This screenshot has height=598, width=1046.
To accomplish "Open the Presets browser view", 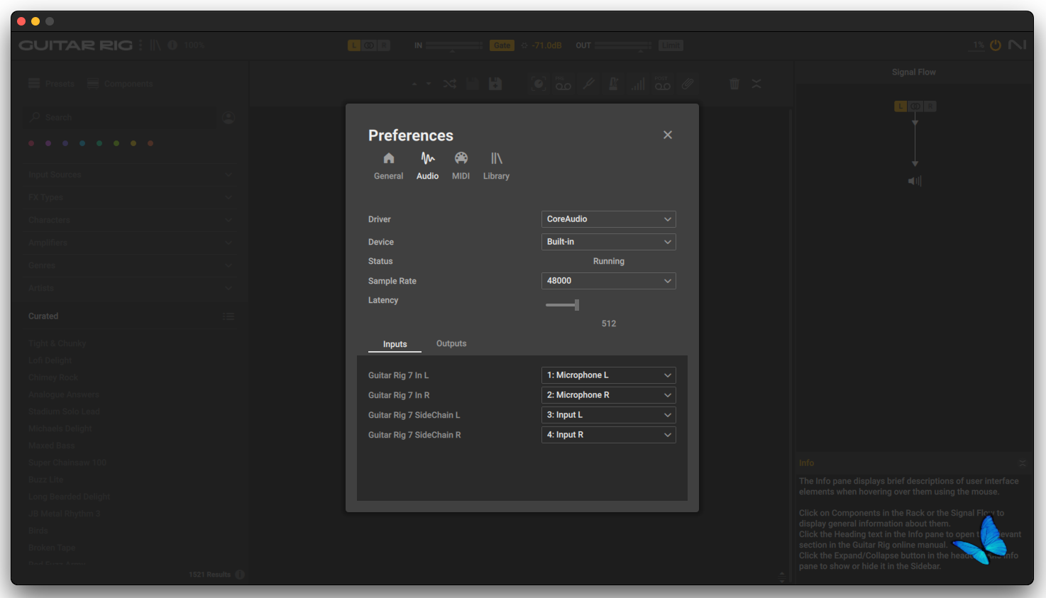I will tap(51, 84).
